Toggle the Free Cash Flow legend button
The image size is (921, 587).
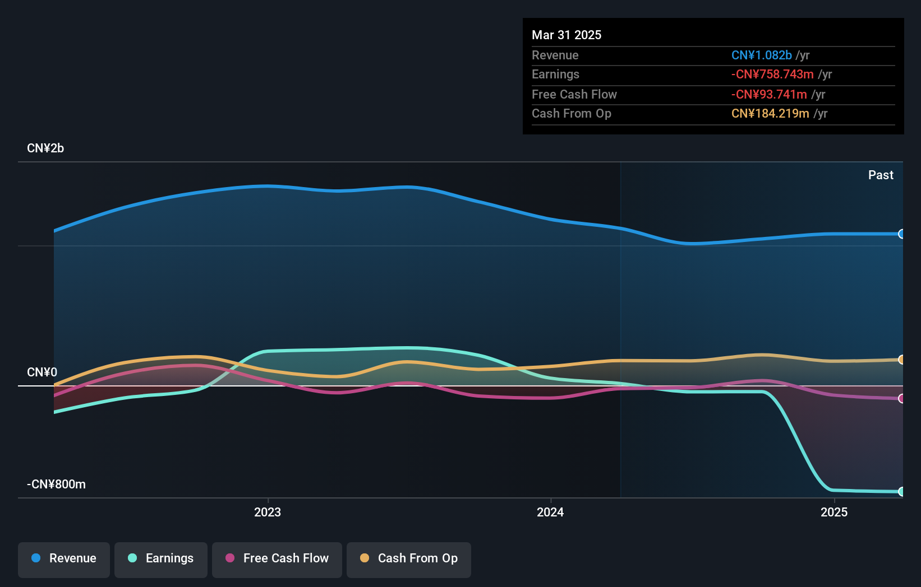277,560
